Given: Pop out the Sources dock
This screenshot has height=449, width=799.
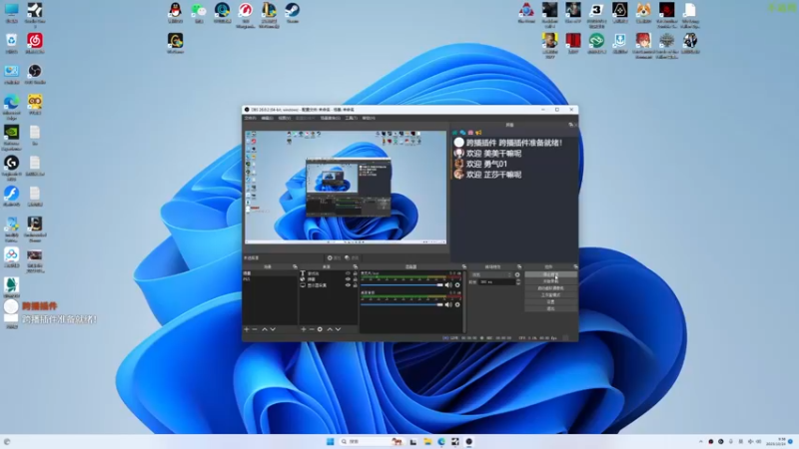Looking at the screenshot, I should pos(356,266).
